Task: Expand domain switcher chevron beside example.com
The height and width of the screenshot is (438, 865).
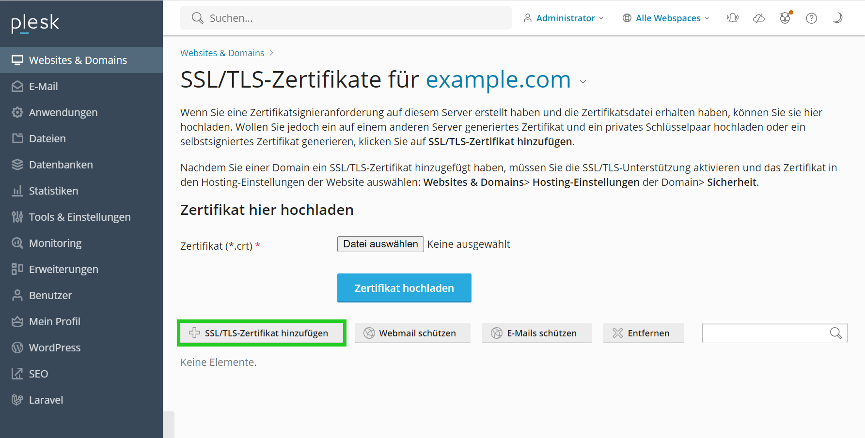Action: click(583, 82)
